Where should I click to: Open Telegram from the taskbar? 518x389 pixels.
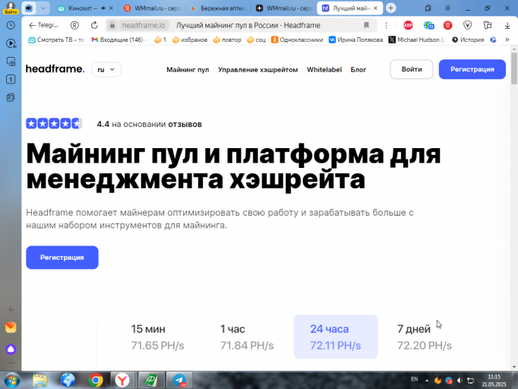[179, 381]
